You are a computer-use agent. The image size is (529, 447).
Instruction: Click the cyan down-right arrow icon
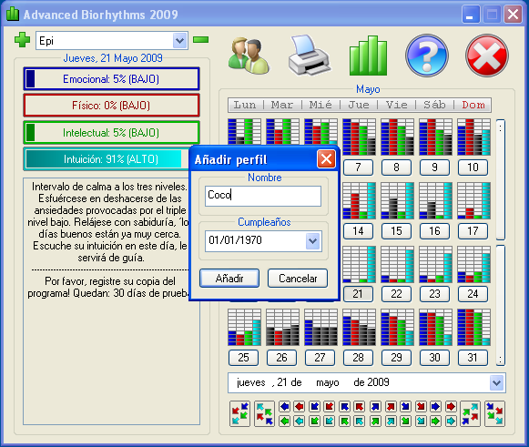[421, 421]
